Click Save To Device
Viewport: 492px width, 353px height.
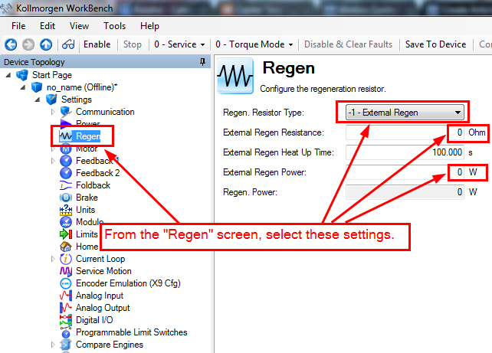(x=435, y=44)
